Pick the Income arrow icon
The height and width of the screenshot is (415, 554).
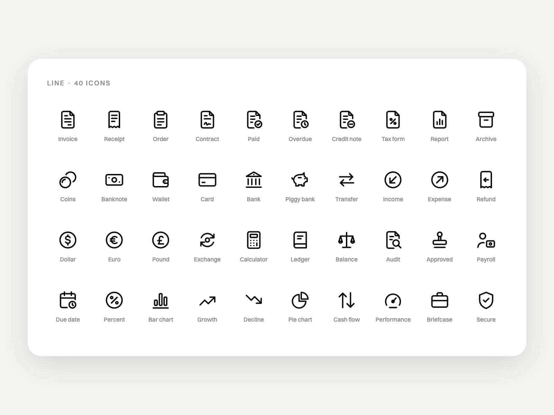393,180
